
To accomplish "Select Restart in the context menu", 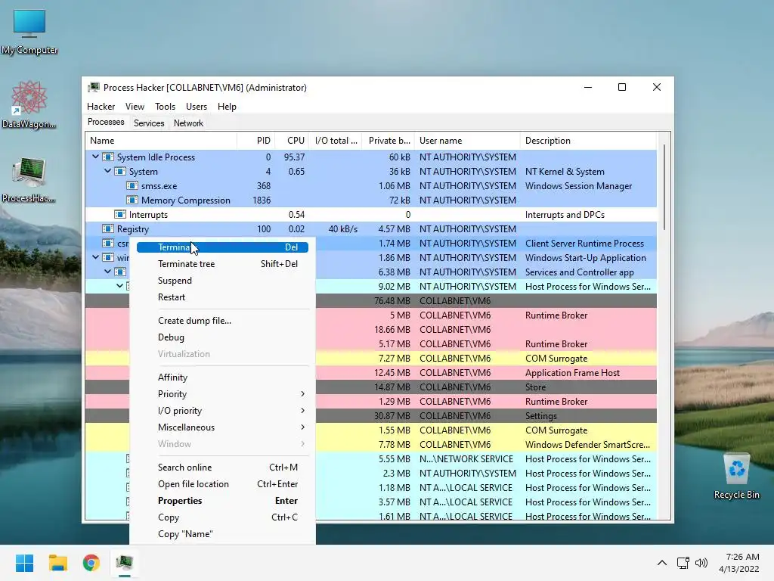I will click(222, 297).
